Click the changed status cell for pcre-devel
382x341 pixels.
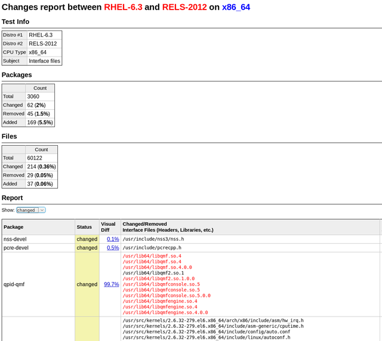click(x=87, y=248)
